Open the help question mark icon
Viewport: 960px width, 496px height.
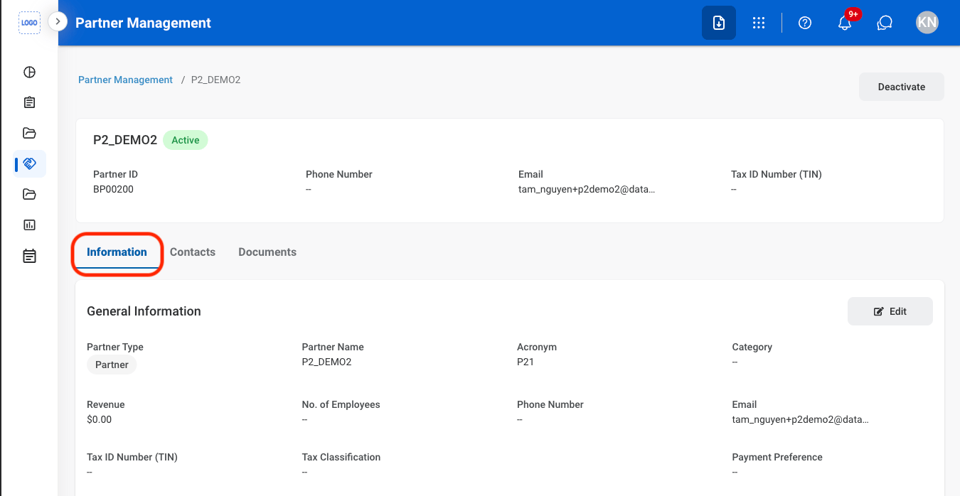pyautogui.click(x=805, y=23)
